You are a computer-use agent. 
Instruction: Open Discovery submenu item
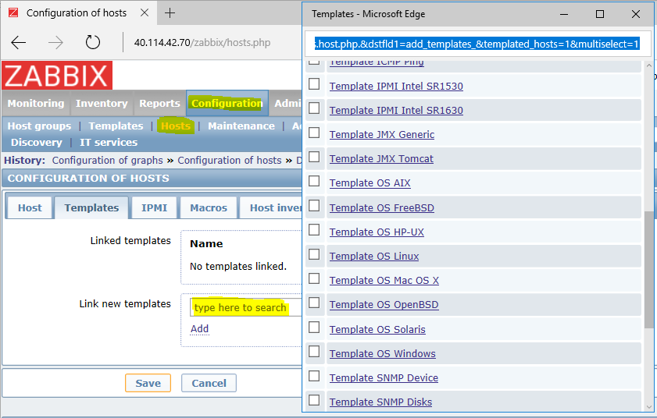(37, 142)
